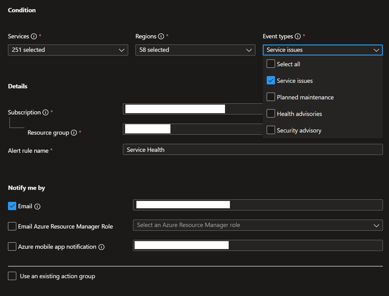Viewport: 389px width, 296px height.
Task: Open Select an Azure Resource Manager role dropdown
Action: click(x=258, y=225)
